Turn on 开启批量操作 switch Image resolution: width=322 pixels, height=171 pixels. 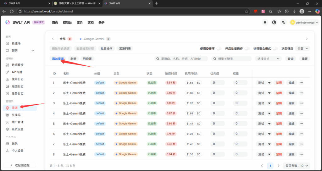247,49
